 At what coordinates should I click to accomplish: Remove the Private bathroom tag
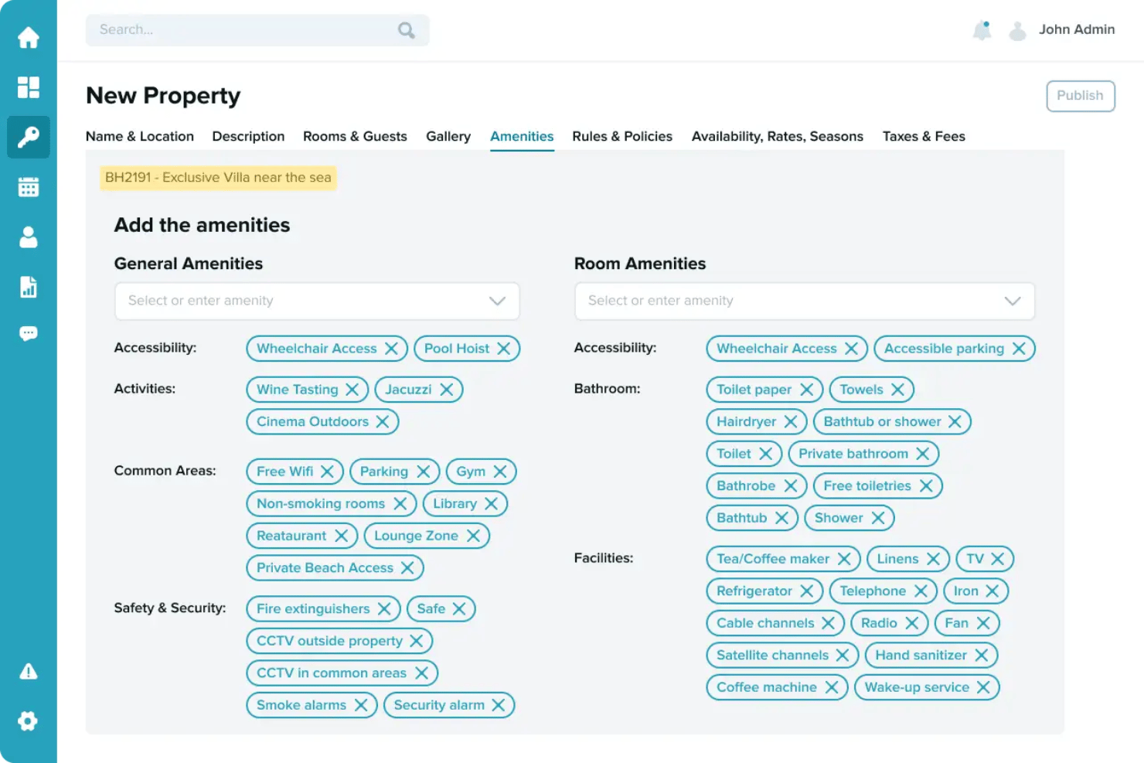tap(922, 454)
